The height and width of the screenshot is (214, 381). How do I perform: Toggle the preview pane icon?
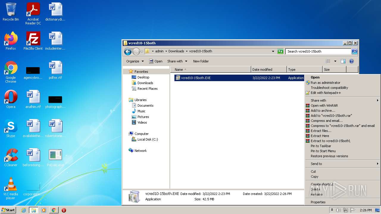tap(343, 61)
